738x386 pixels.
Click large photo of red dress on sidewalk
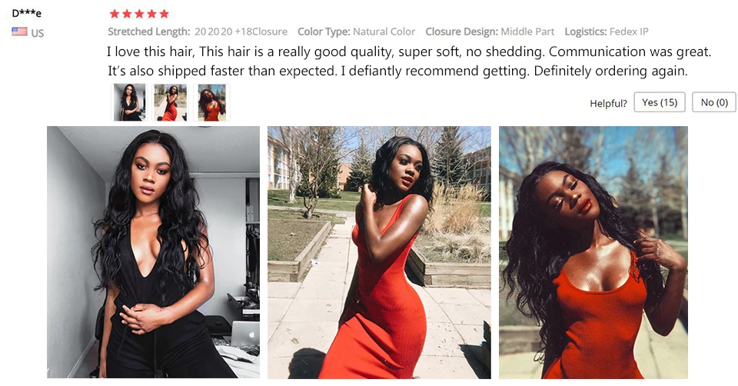[379, 252]
